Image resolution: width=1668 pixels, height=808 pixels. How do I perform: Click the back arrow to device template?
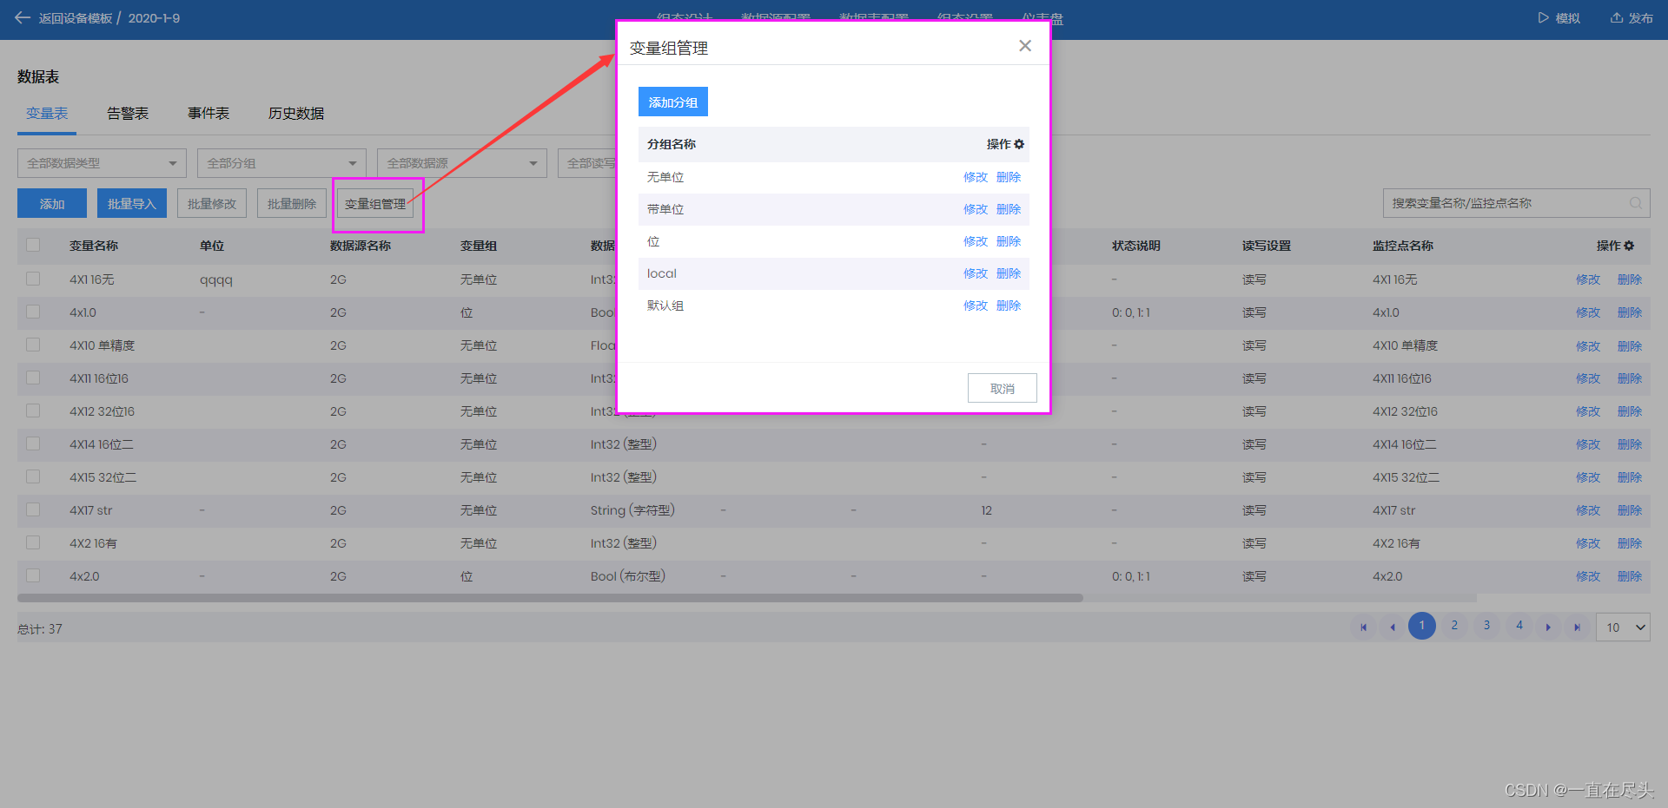(x=23, y=17)
